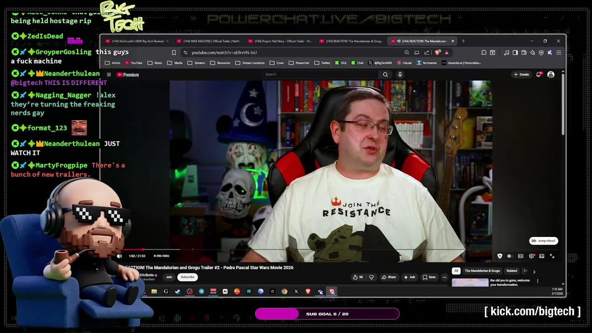
Task: Open File Explorer from the taskbar
Action: [154, 291]
